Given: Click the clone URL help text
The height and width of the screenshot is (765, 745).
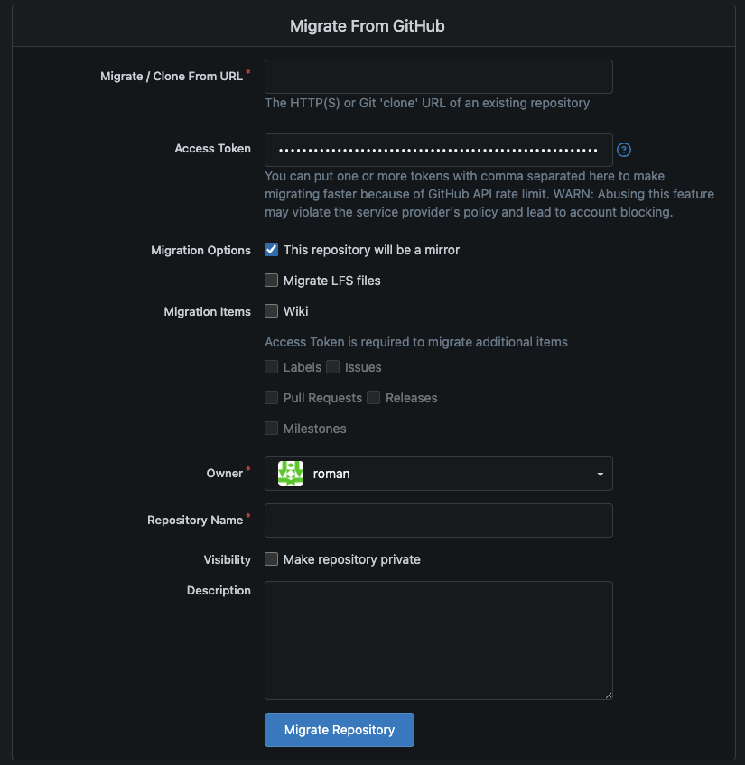Looking at the screenshot, I should point(427,103).
